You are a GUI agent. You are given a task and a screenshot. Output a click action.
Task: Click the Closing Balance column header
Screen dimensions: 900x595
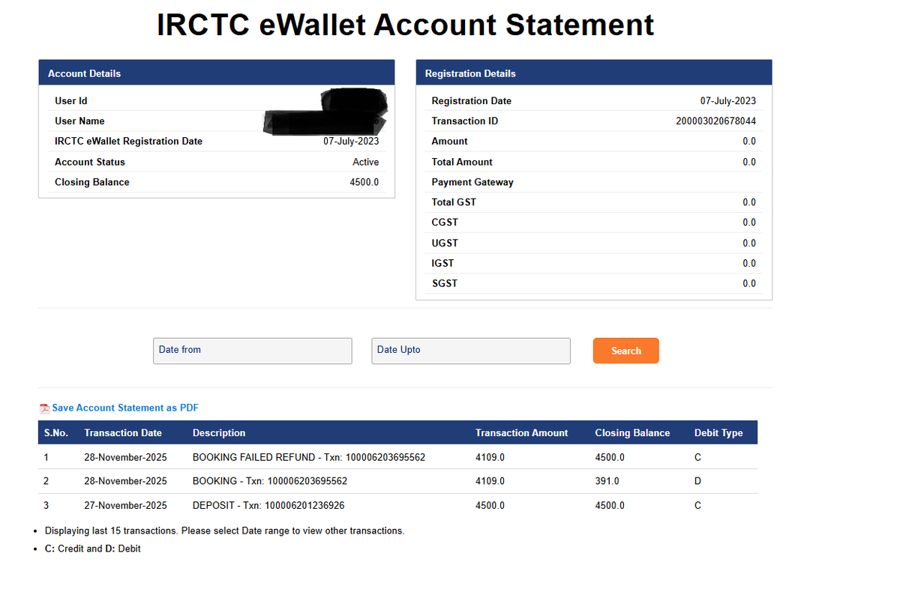pos(632,432)
